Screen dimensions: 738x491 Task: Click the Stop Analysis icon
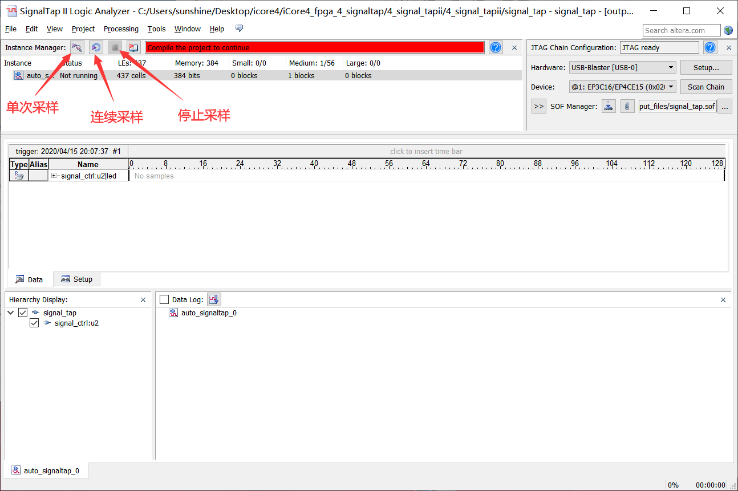click(115, 48)
